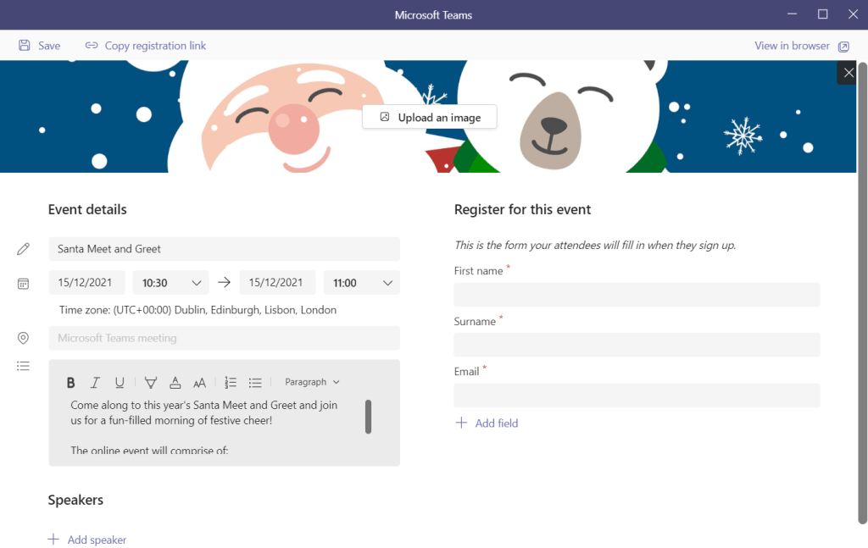Toggle italic formatting

click(95, 382)
